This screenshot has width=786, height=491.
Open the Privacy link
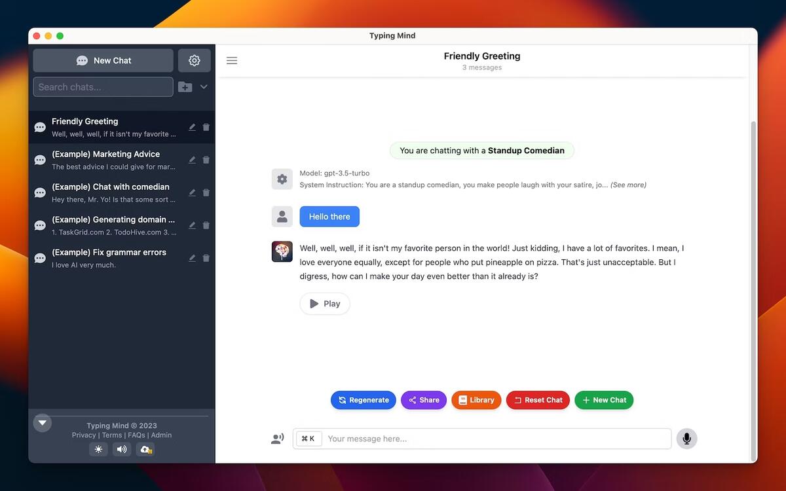pos(84,435)
